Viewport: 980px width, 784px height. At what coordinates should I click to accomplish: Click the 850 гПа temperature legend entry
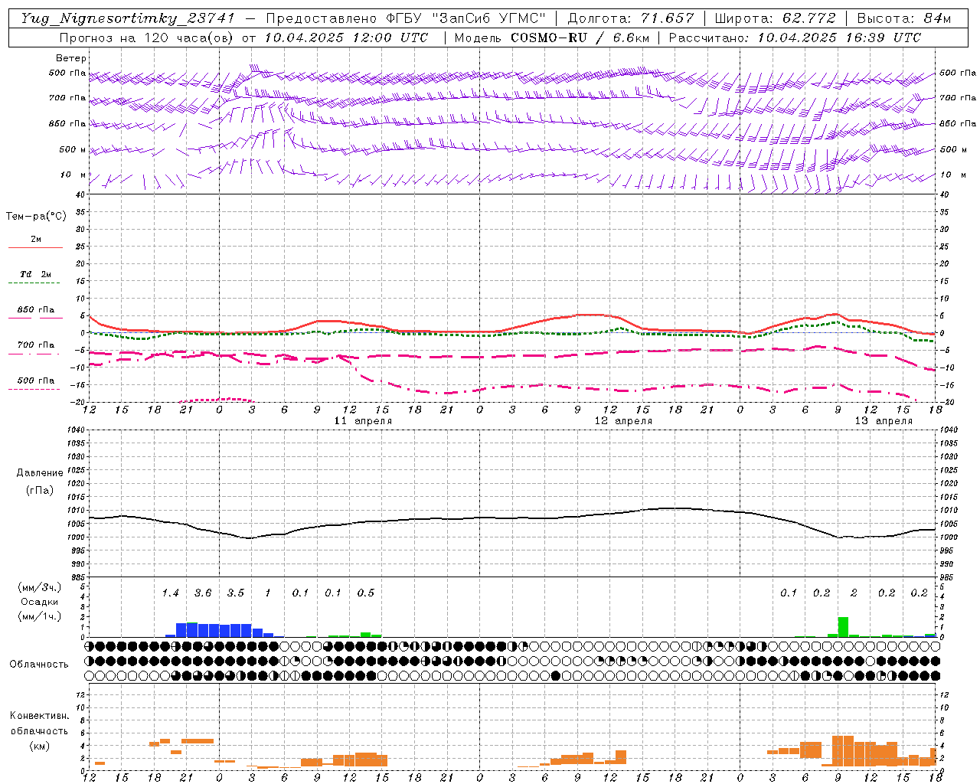pyautogui.click(x=35, y=309)
